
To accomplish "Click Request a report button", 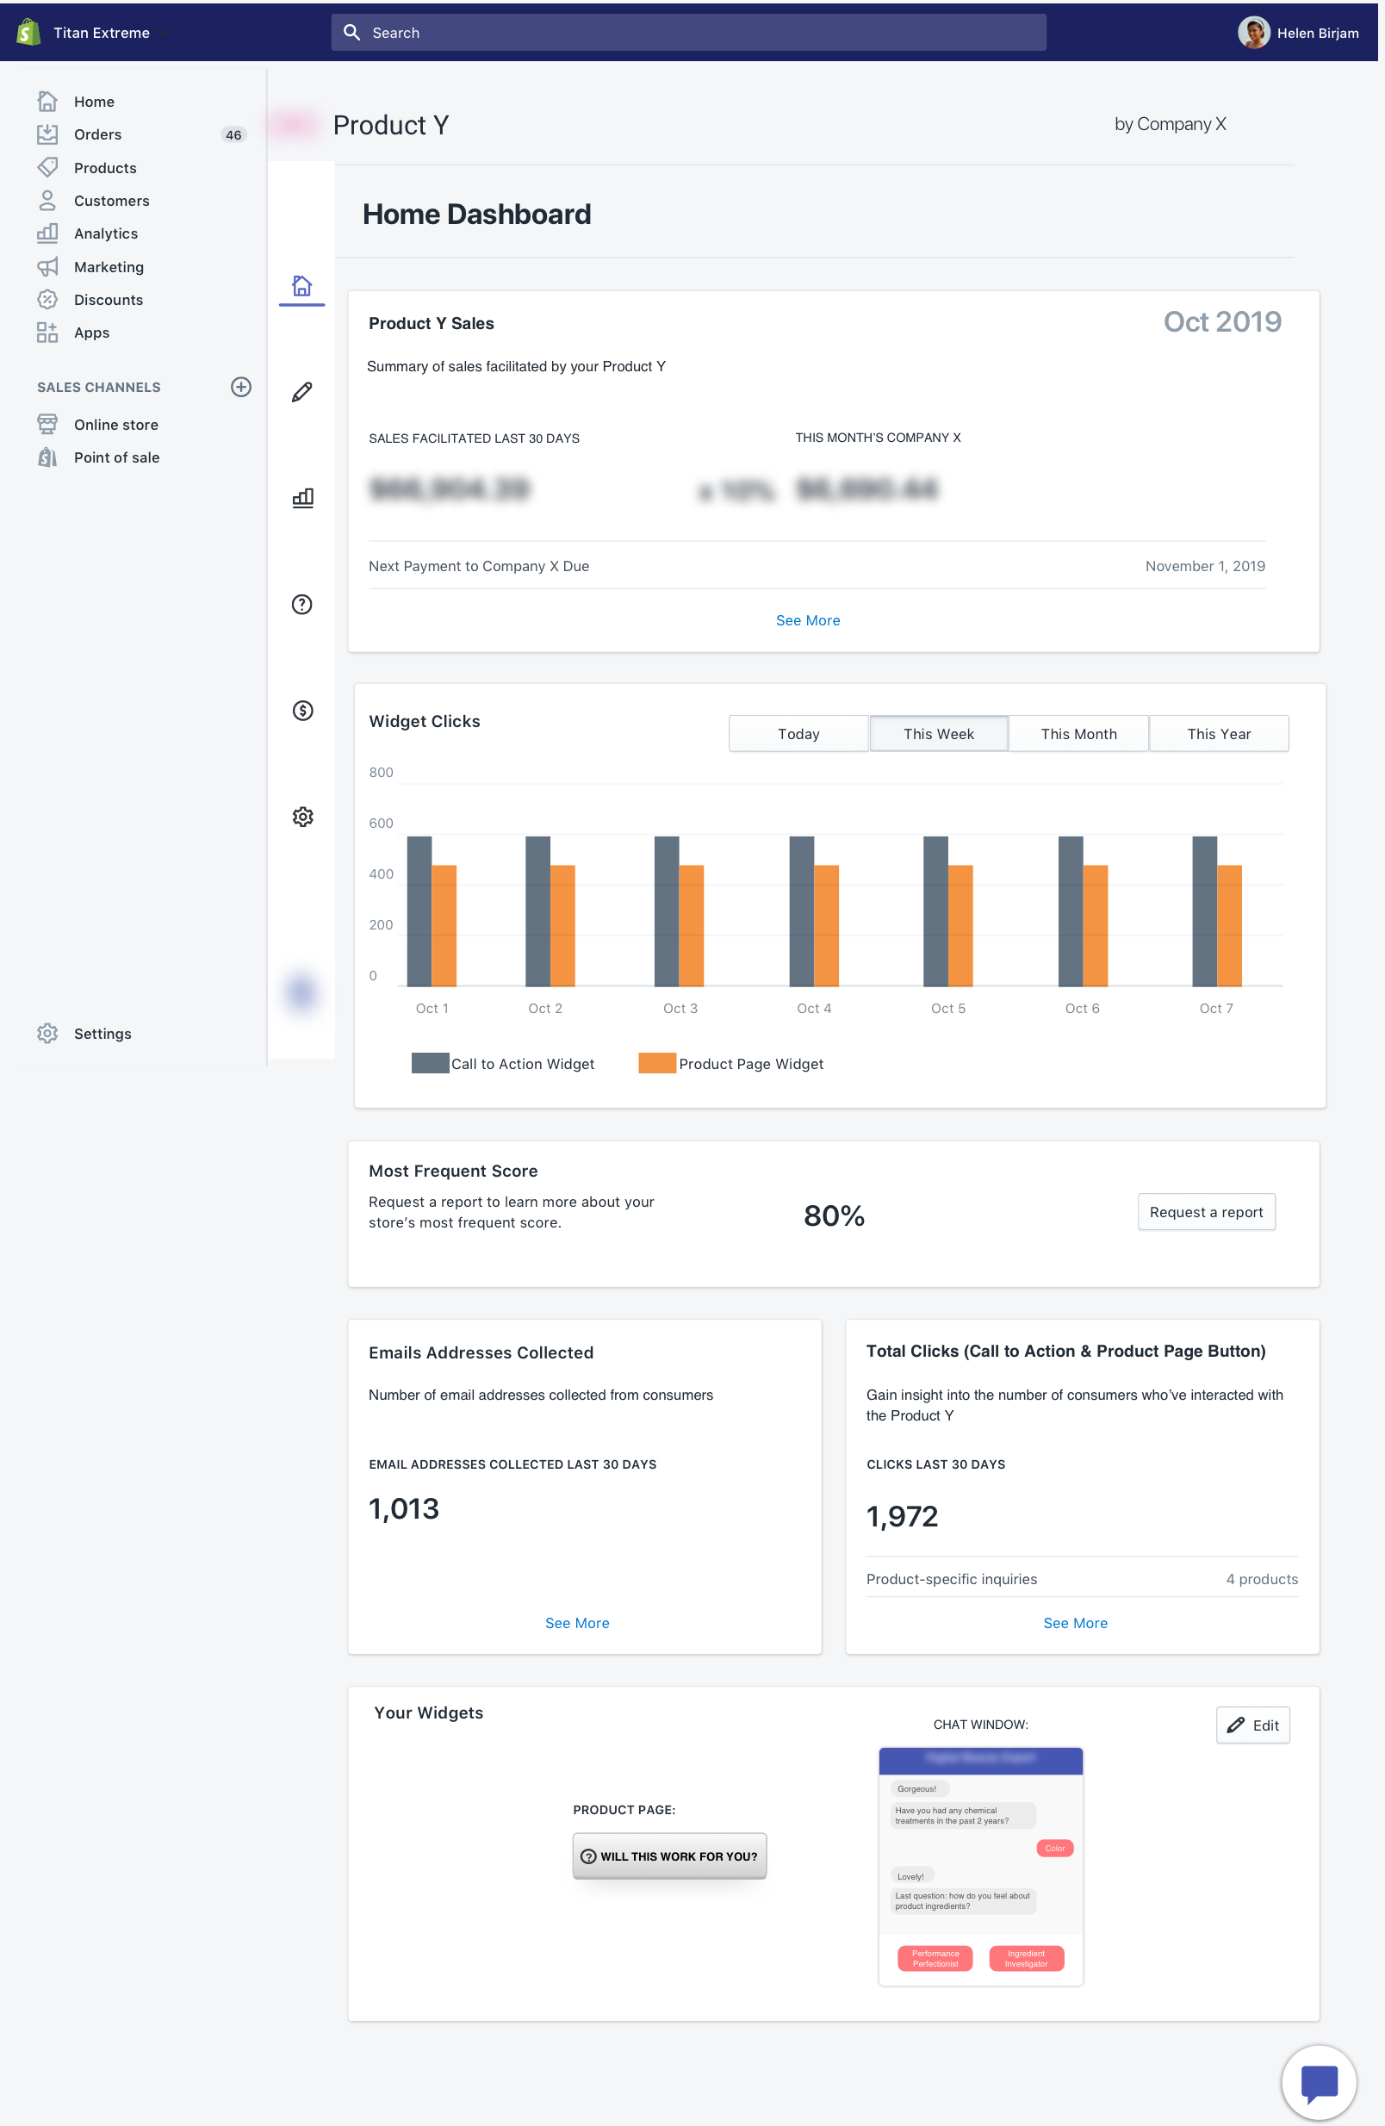I will click(x=1207, y=1212).
